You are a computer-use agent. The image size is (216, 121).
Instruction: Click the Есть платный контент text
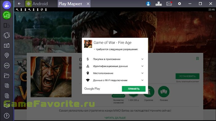click(x=188, y=81)
